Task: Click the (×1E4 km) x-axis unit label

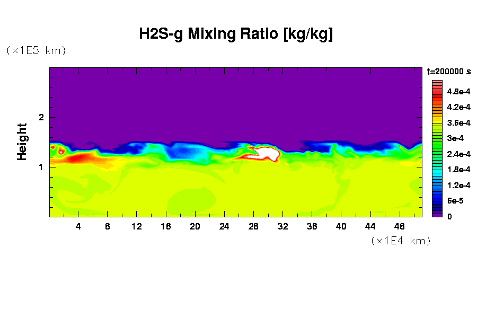Action: pos(400,241)
